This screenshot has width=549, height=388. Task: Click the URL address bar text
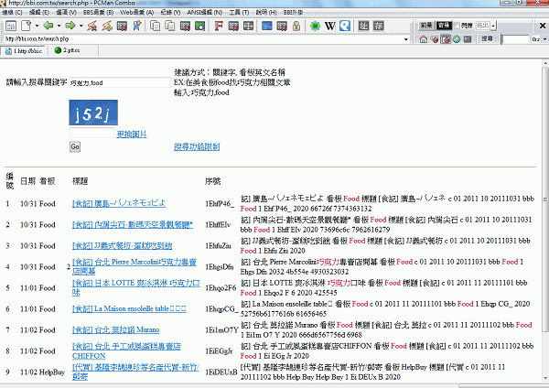(38, 38)
